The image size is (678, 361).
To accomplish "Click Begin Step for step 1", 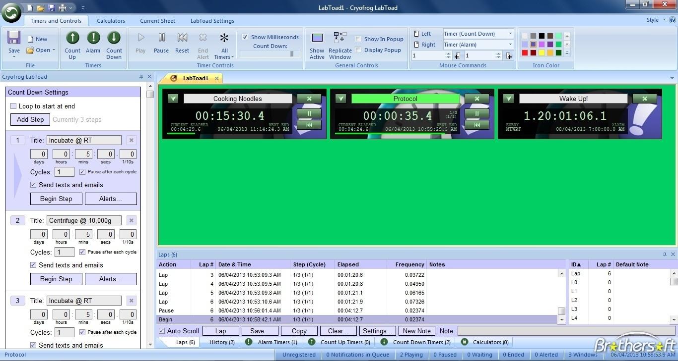I will tap(56, 199).
